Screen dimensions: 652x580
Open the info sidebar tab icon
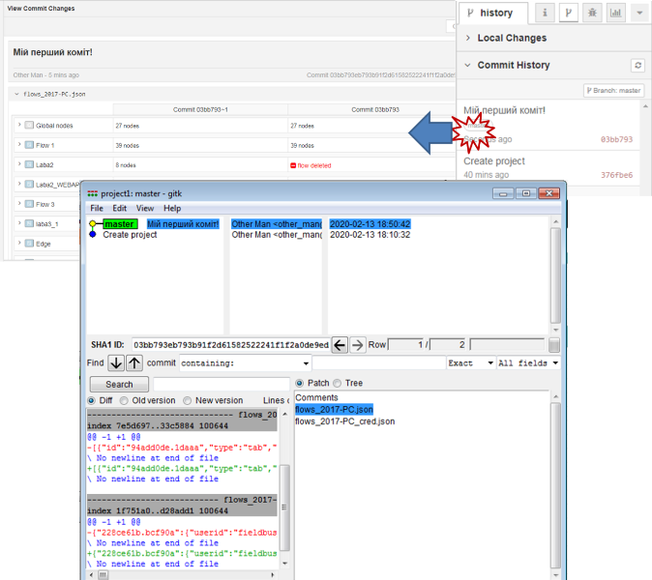point(545,14)
